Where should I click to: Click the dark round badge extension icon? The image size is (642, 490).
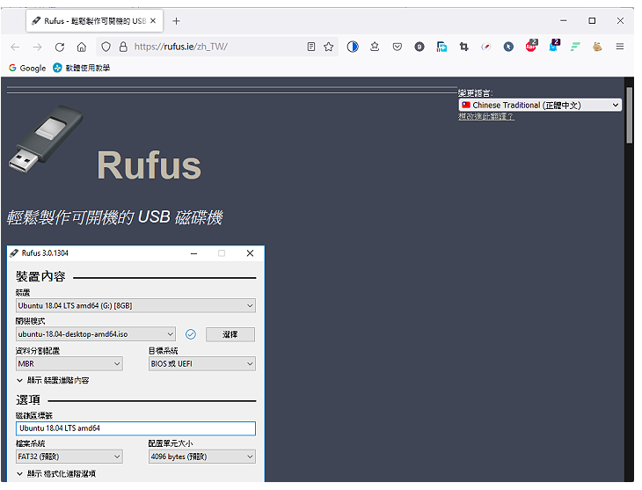pos(419,48)
